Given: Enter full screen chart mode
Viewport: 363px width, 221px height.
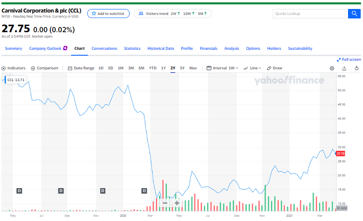Looking at the screenshot, I should pos(349,59).
